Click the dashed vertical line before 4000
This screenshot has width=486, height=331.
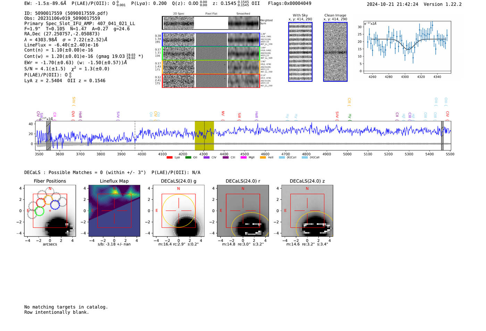[x=135, y=136]
